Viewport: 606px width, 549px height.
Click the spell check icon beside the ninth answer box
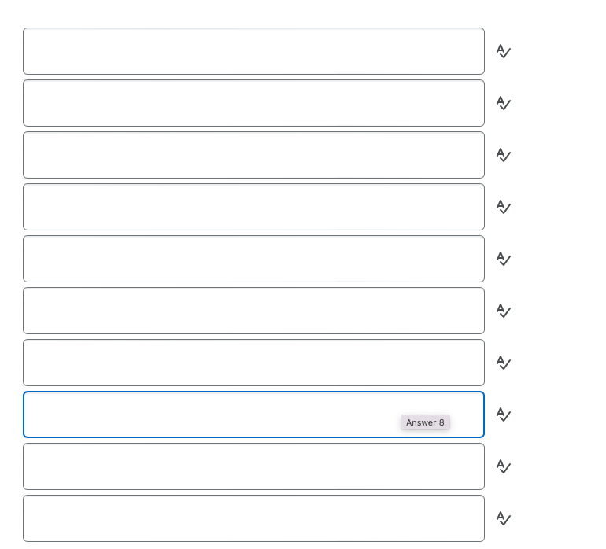pos(504,466)
